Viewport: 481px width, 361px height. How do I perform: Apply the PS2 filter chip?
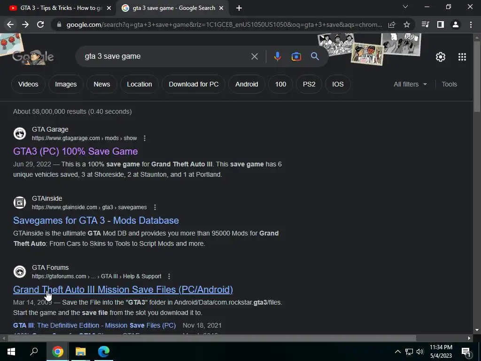309,84
